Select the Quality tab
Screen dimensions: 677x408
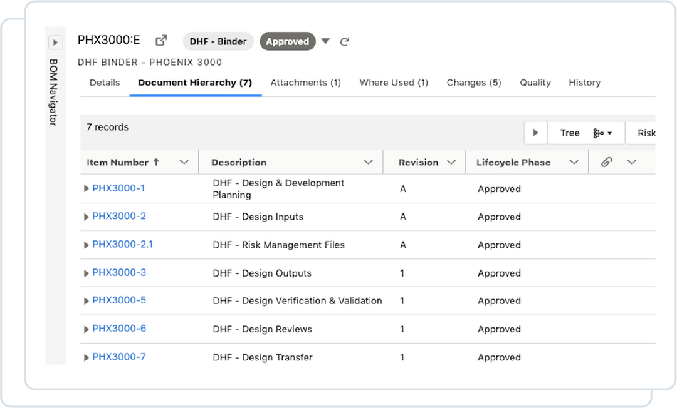tap(535, 82)
